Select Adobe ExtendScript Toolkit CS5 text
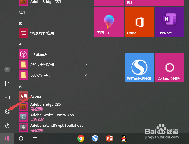Viewport: 189px width, 144px height. [57, 126]
